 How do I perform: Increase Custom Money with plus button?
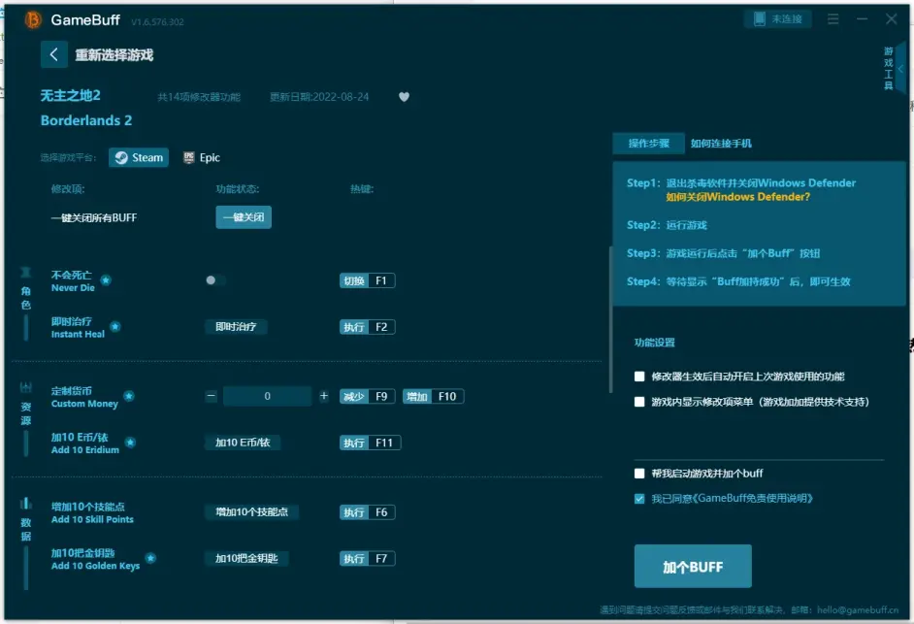pyautogui.click(x=324, y=396)
